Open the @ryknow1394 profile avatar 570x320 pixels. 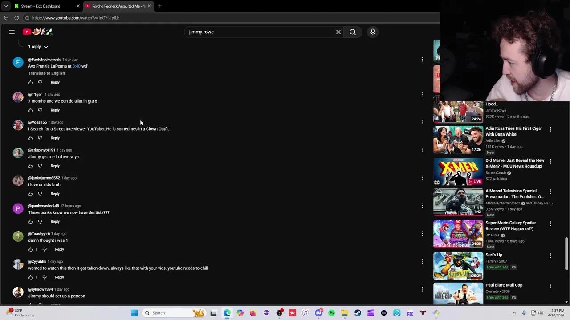click(x=18, y=292)
